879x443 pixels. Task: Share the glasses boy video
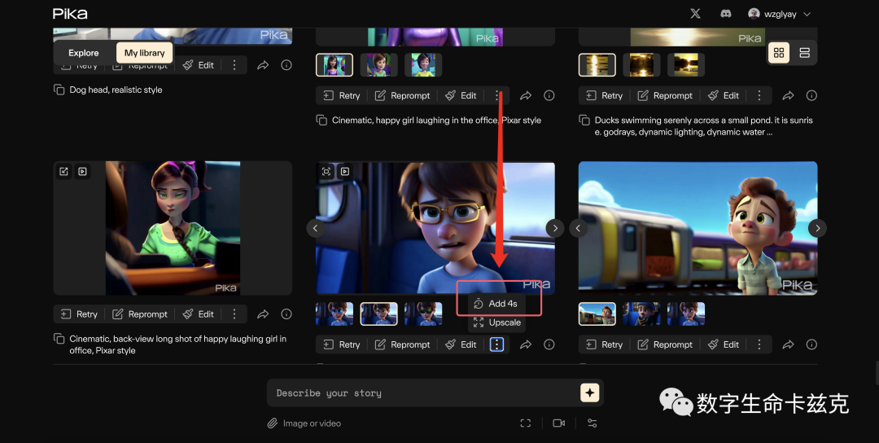526,344
